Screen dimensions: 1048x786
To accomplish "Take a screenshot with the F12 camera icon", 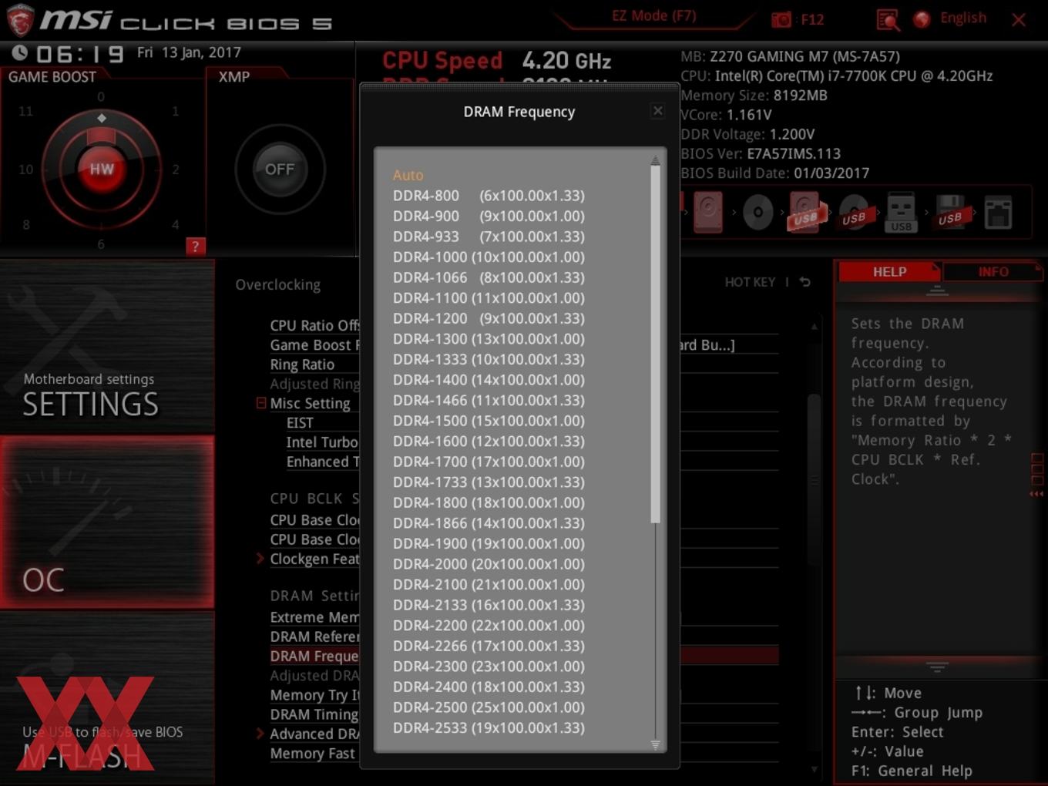I will point(781,19).
